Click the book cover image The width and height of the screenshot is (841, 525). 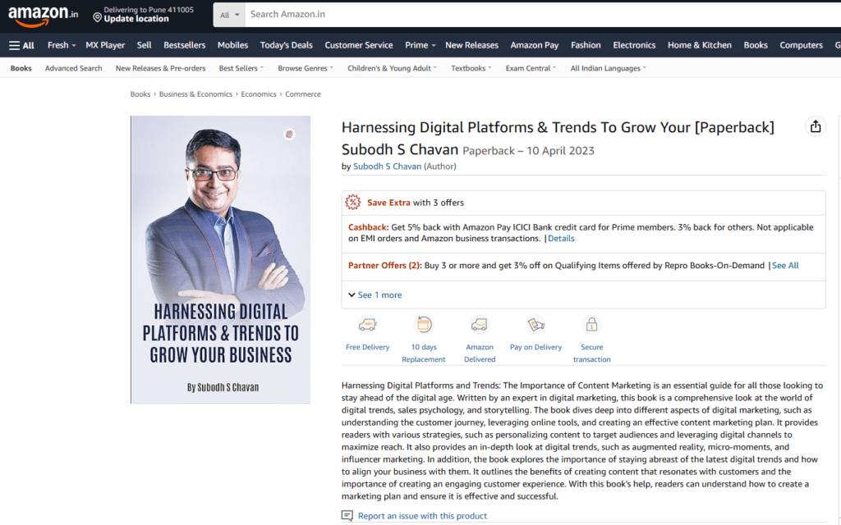(220, 259)
